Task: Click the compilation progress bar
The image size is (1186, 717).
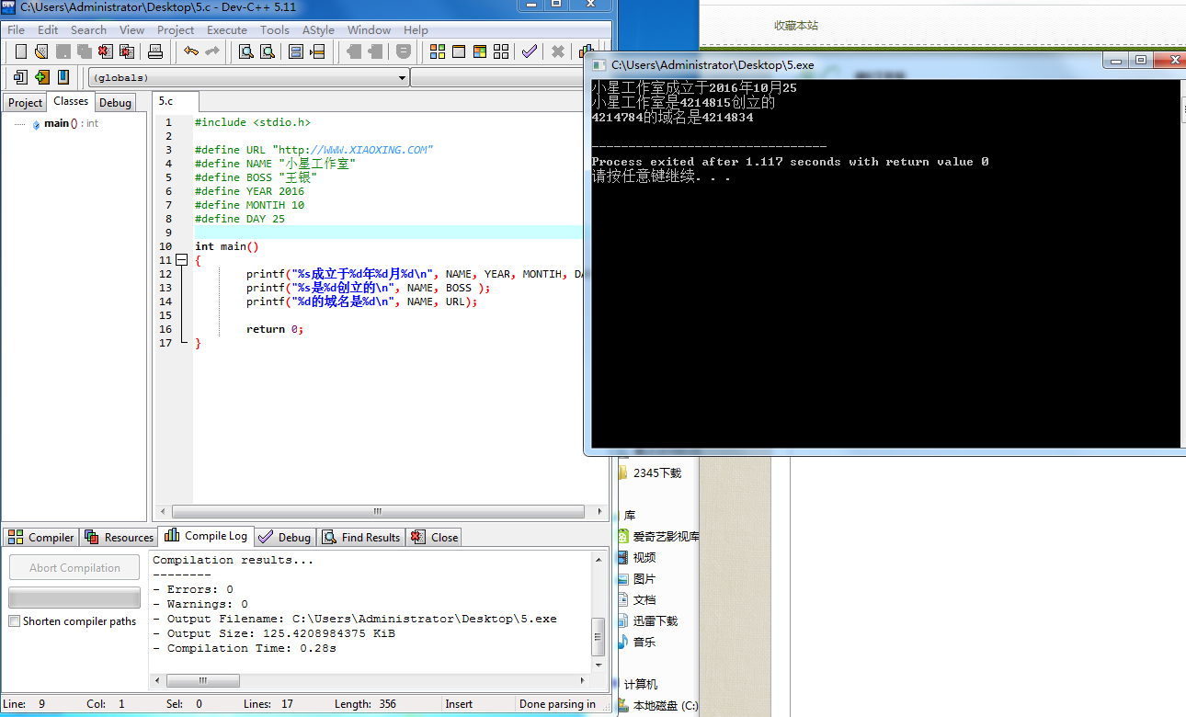Action: pos(74,597)
